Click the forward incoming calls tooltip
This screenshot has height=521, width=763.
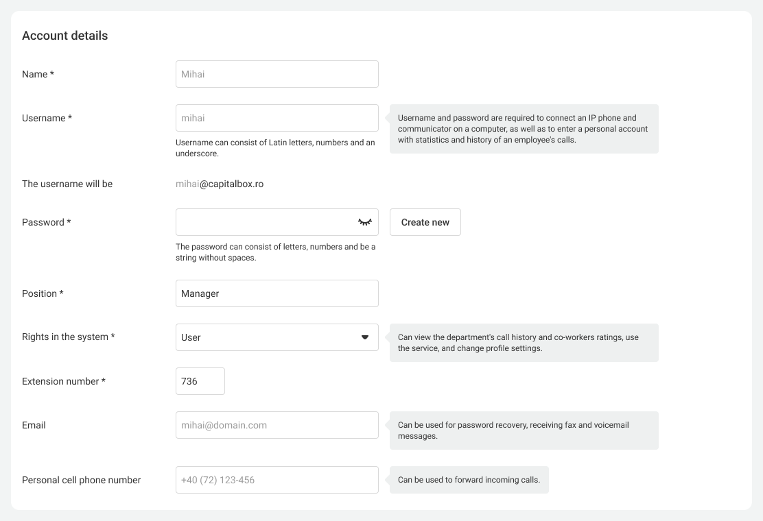click(x=469, y=480)
